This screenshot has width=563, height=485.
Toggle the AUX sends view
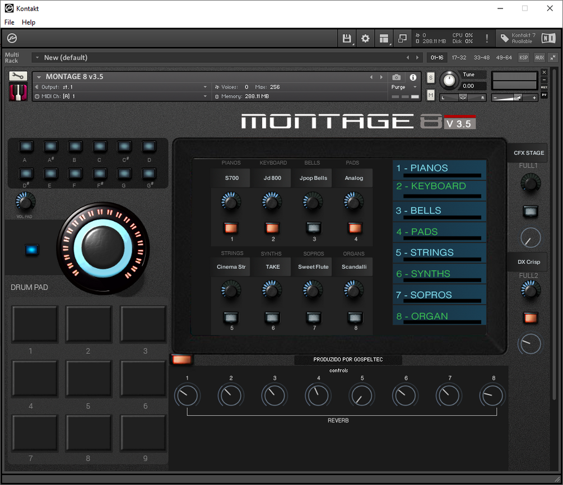(x=544, y=87)
